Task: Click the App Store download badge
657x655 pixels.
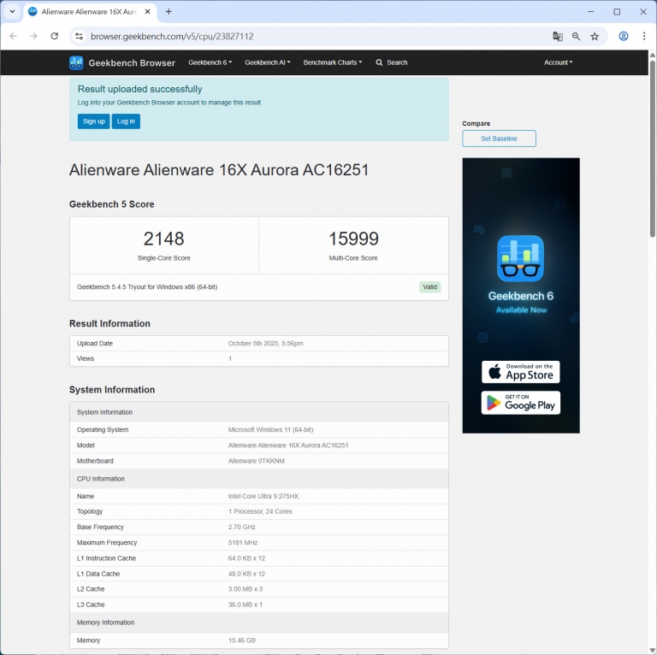Action: [520, 372]
